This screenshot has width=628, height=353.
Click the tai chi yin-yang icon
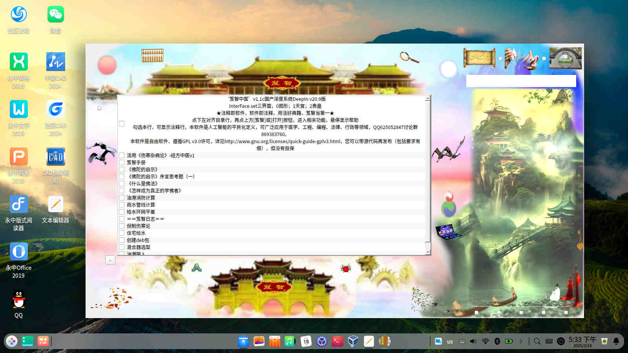(x=449, y=204)
